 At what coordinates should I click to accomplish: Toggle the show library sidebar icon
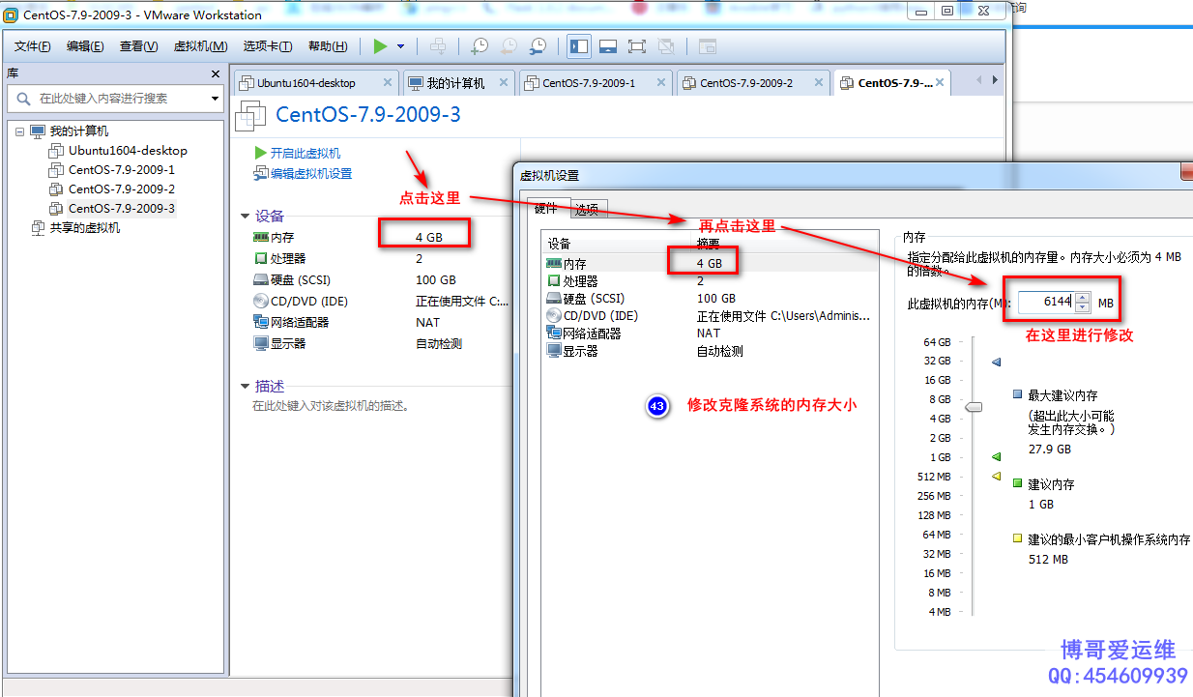pos(578,46)
